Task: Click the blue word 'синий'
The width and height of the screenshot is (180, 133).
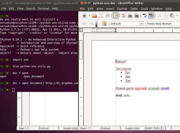Action: [x=165, y=88]
